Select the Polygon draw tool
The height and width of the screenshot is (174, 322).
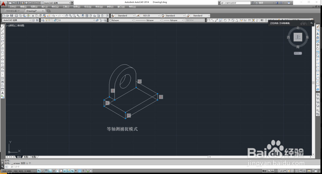3,37
